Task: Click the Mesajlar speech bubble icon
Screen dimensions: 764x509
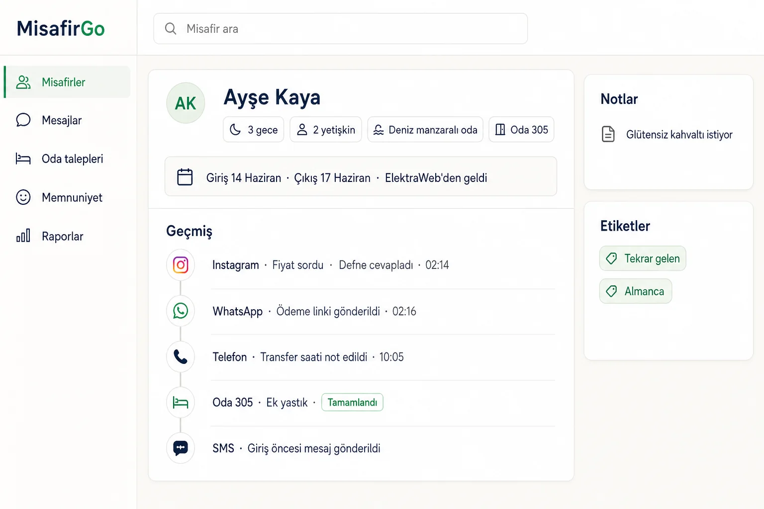Action: (x=23, y=120)
